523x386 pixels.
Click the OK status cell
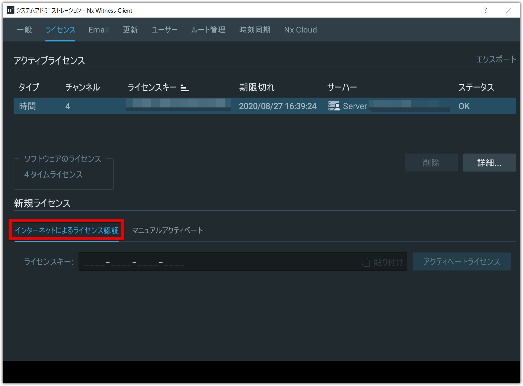click(x=464, y=106)
